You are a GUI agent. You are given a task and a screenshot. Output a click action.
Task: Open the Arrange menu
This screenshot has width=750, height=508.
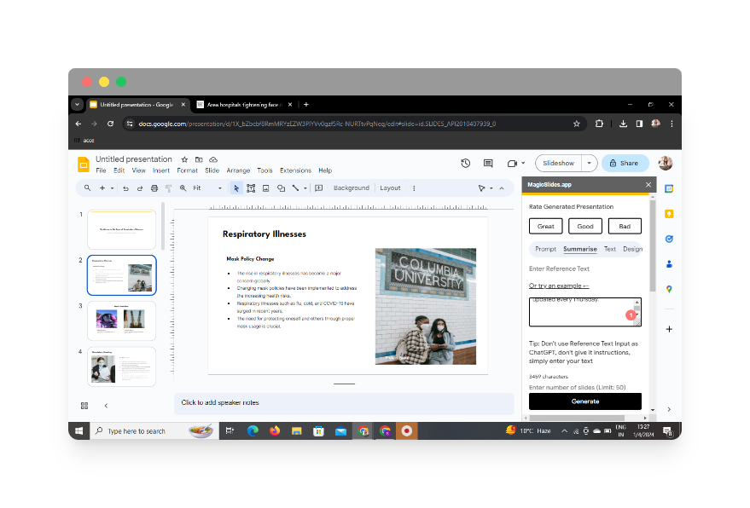238,170
